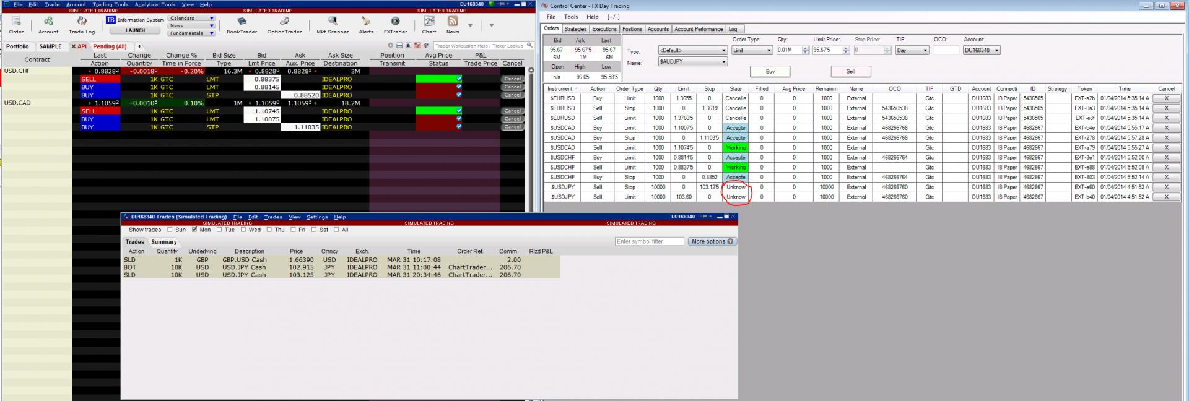This screenshot has height=401, width=1189.
Task: Cancel the USD.CHF SELL LMT order
Action: coord(512,79)
